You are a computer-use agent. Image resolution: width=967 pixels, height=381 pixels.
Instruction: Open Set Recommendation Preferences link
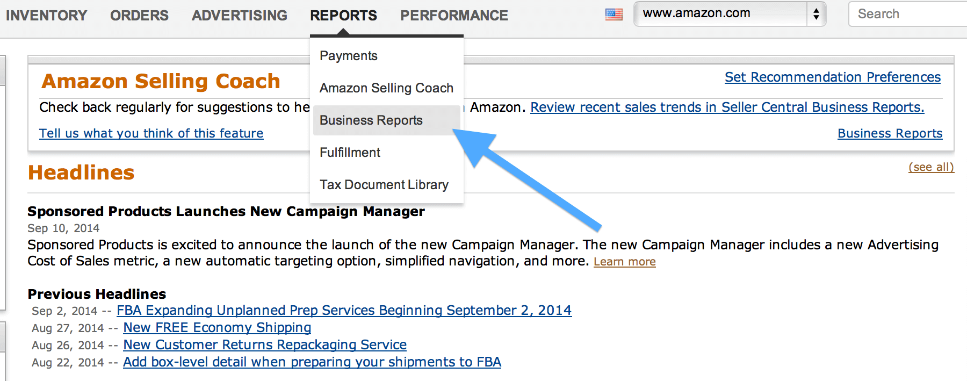(x=833, y=77)
